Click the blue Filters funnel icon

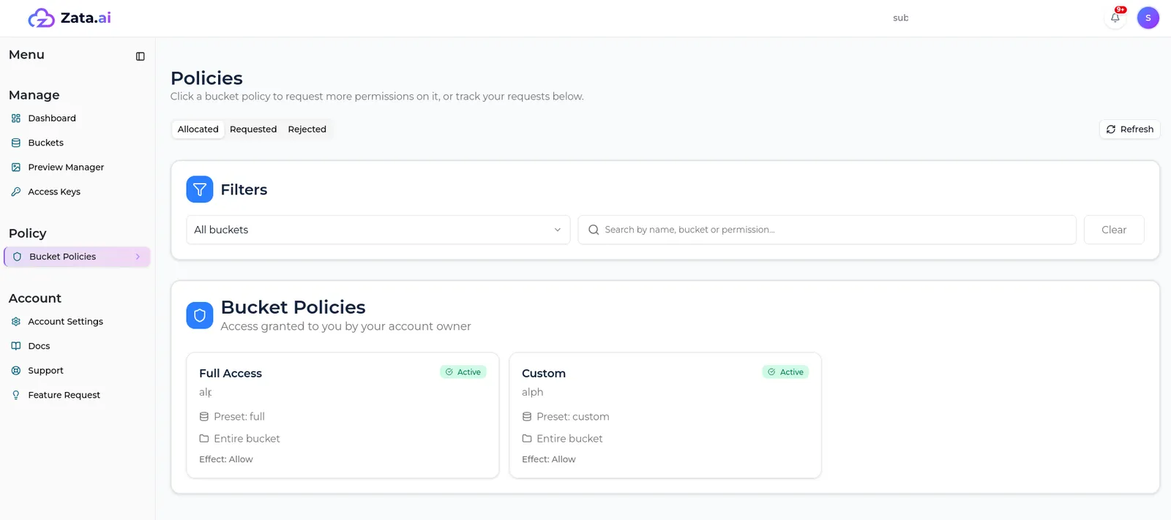click(x=200, y=189)
